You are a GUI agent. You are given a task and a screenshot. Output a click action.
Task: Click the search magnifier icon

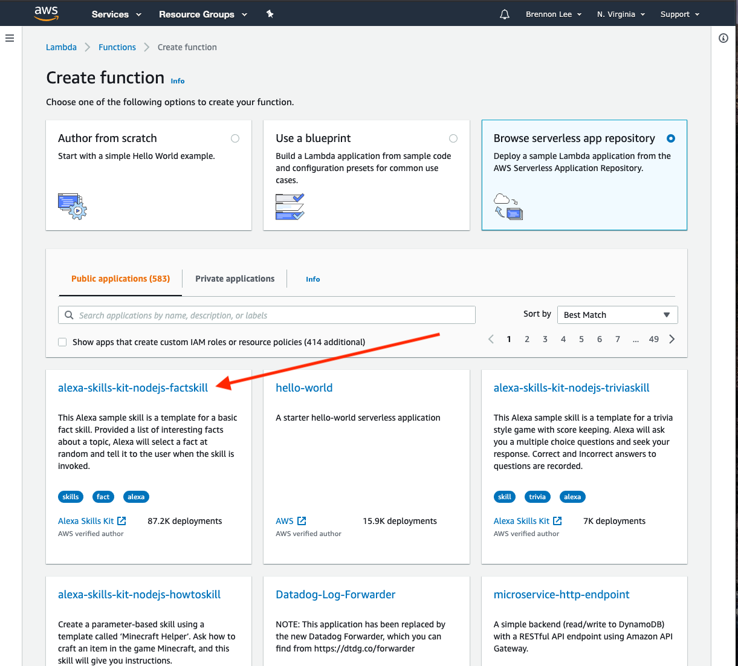tap(70, 315)
